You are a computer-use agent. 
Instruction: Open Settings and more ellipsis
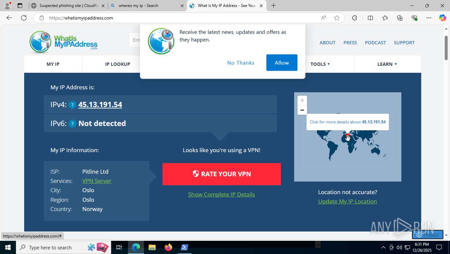coord(429,18)
